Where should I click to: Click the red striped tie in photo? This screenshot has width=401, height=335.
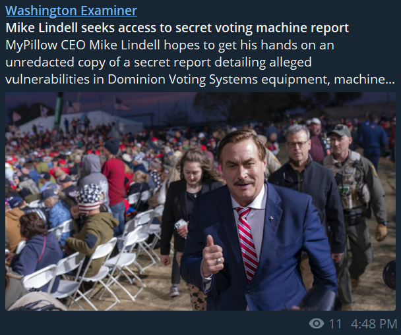[x=246, y=242]
